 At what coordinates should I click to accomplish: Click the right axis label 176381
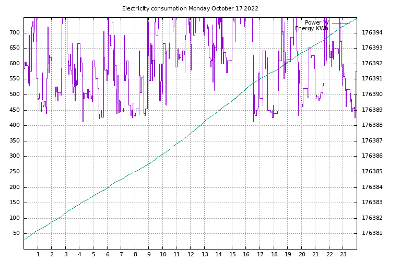click(372, 233)
